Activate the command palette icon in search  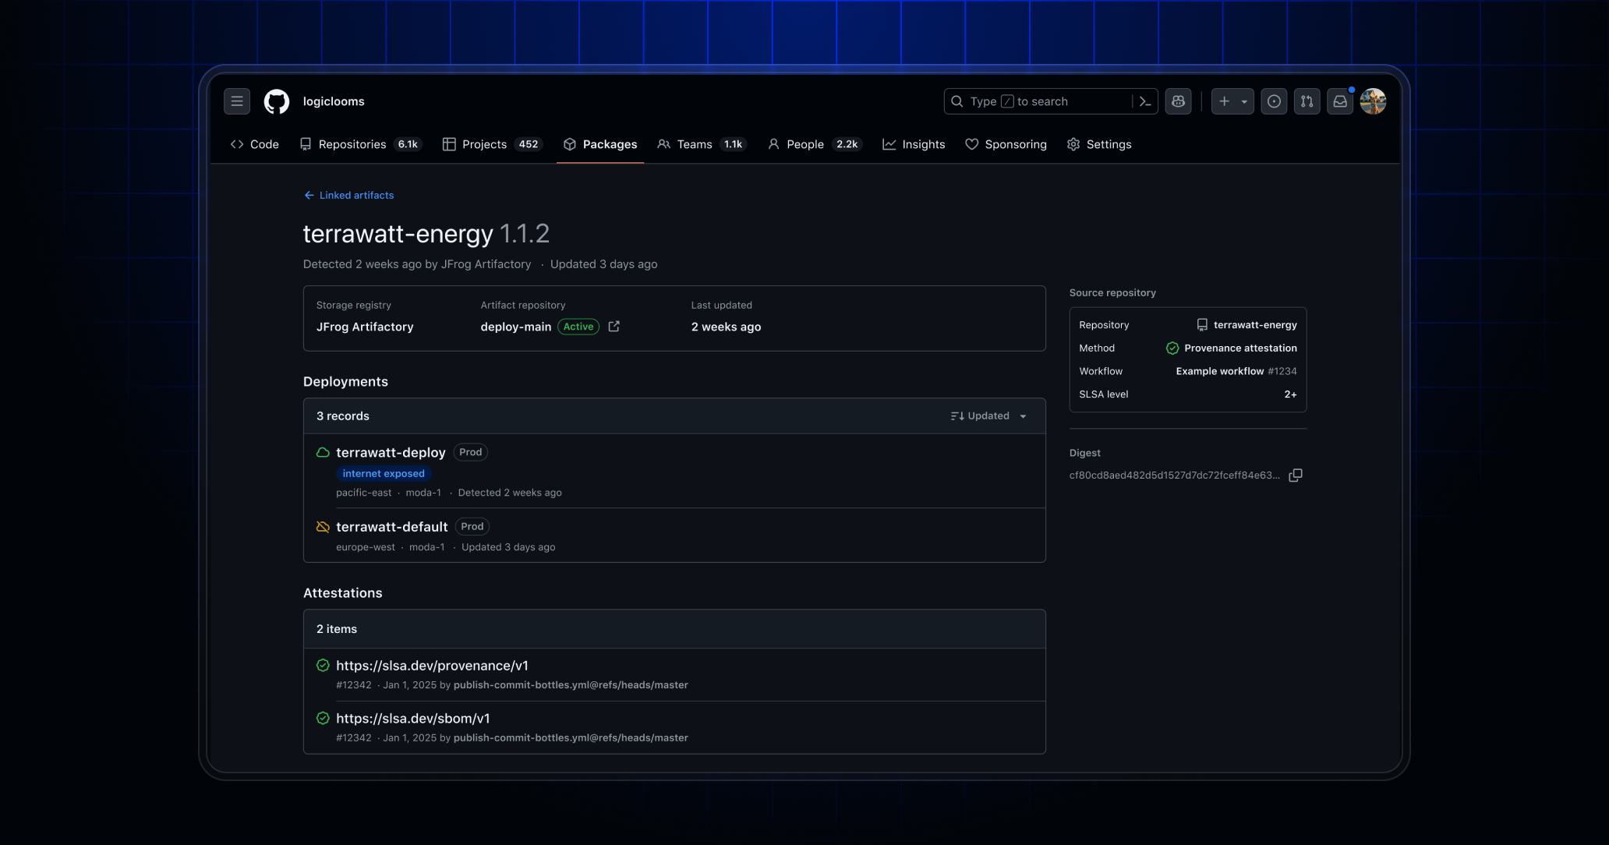1144,101
